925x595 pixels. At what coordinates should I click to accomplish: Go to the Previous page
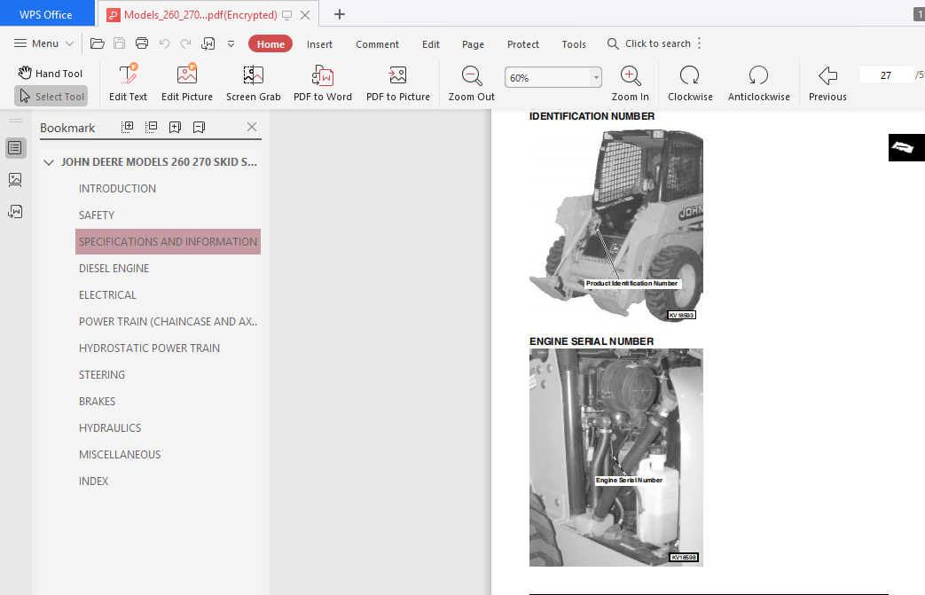827,83
